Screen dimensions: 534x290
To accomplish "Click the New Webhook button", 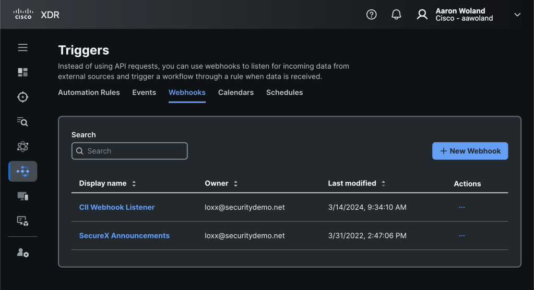I will [470, 151].
